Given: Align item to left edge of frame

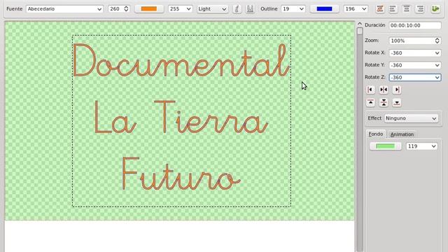Looking at the screenshot, I should [370, 90].
